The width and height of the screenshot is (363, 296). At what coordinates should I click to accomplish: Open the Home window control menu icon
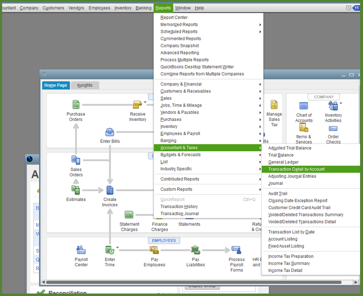click(x=44, y=74)
